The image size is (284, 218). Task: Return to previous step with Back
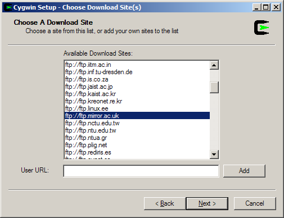[x=165, y=203]
